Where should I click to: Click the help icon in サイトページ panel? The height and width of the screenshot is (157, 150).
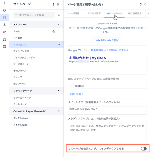click(53, 4)
